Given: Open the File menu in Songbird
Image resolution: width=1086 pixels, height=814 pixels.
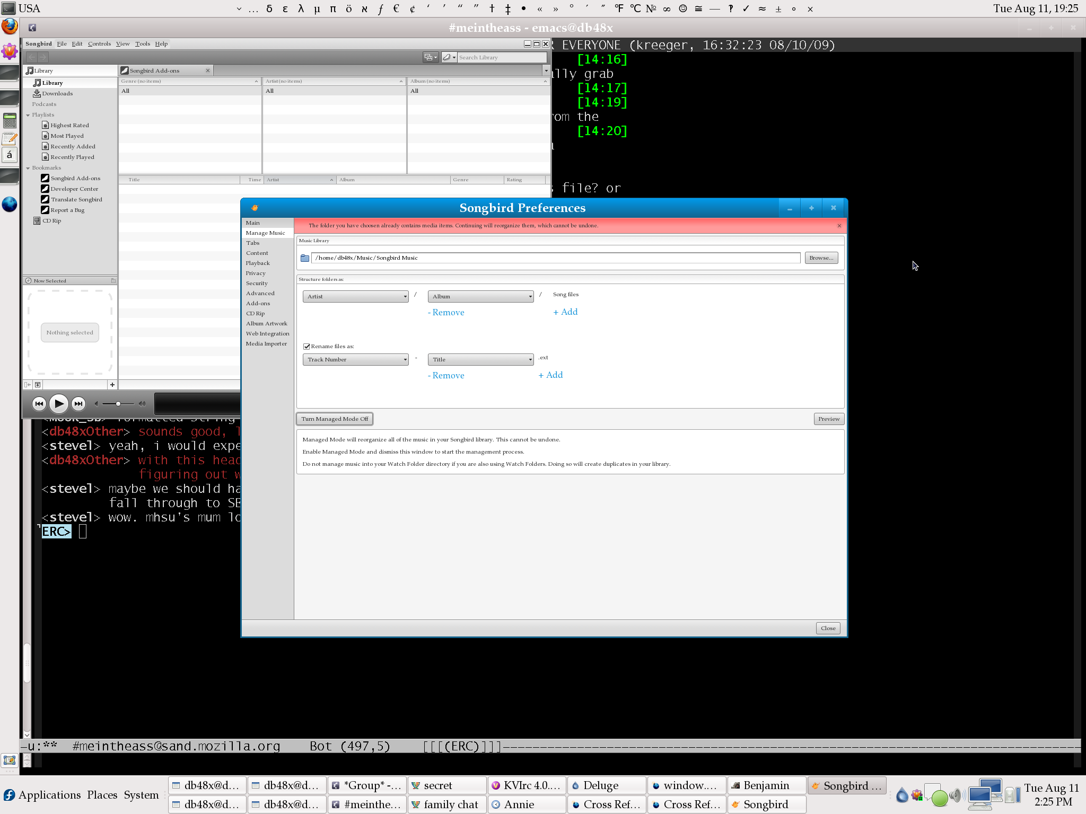Looking at the screenshot, I should (62, 44).
